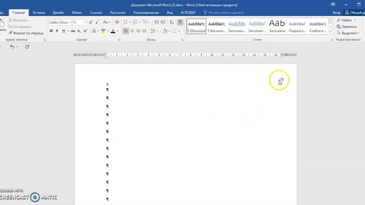365x205 pixels.
Task: Toggle bold formatting (Ж)
Action: point(51,31)
